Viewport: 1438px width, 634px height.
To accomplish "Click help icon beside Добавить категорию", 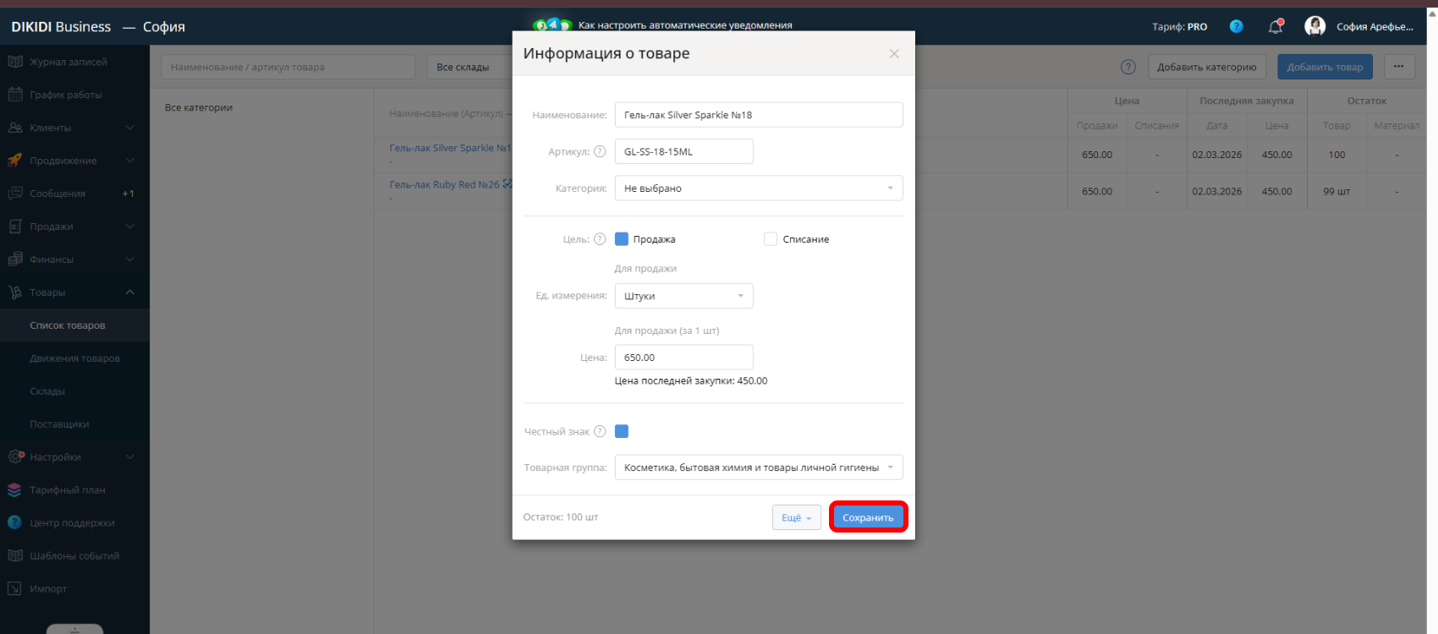I will (1128, 67).
